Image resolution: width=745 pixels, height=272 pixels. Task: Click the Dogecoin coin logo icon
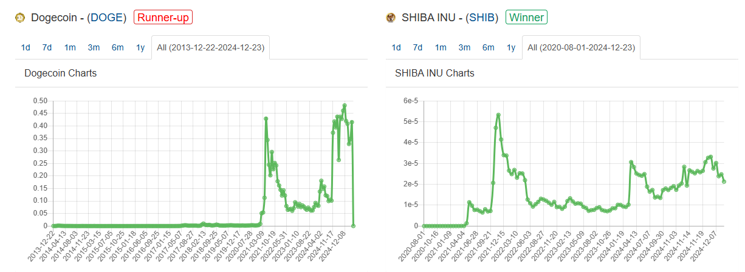[x=19, y=18]
